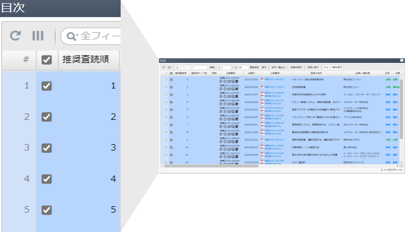Toggle the checkbox for row 9
Image resolution: width=413 pixels, height=232 pixels.
click(171, 140)
